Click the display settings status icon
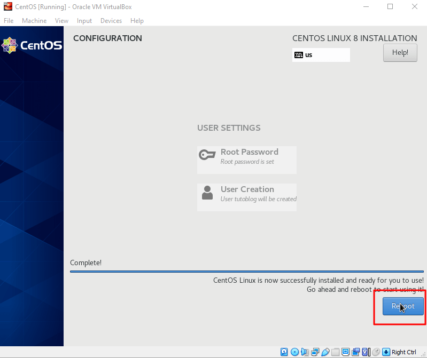The width and height of the screenshot is (427, 358). 345,352
